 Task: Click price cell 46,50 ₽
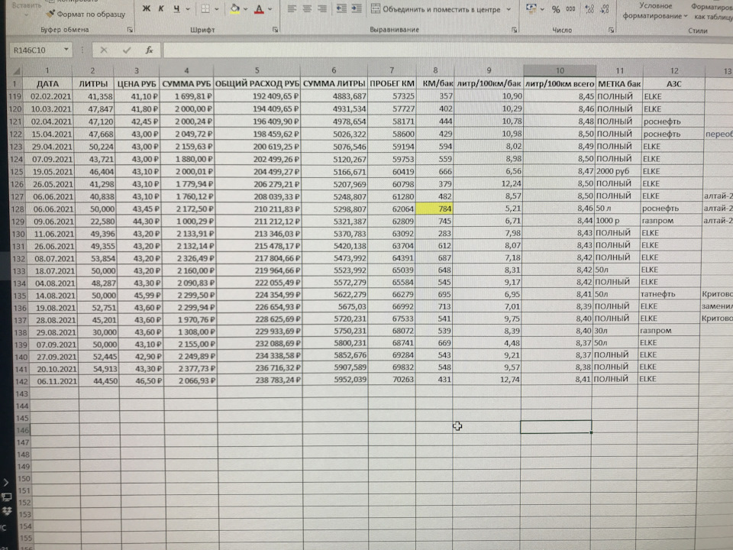[x=142, y=380]
